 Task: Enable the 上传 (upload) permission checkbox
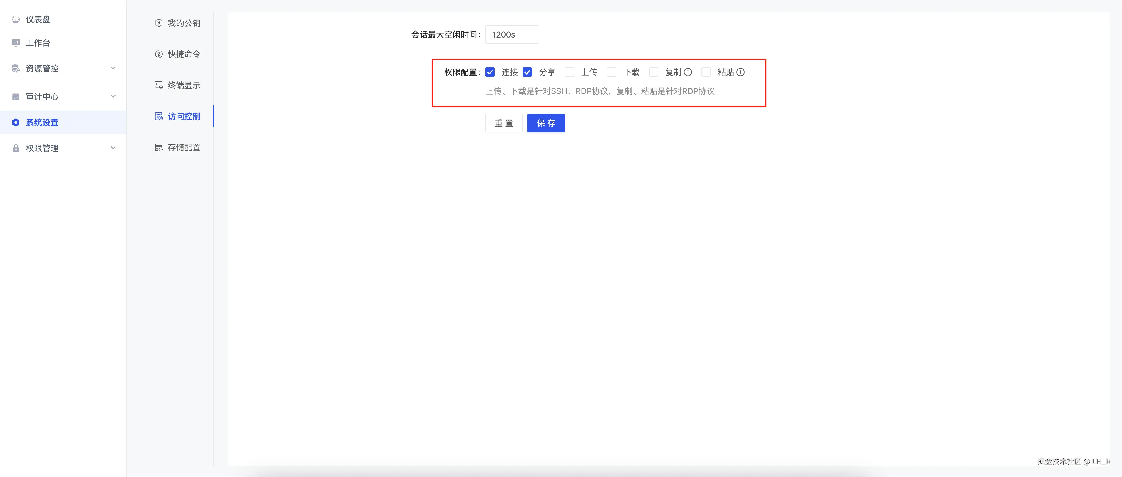click(x=569, y=72)
